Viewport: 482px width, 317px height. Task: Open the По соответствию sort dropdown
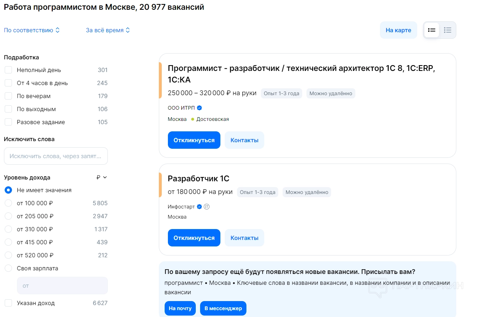point(32,30)
